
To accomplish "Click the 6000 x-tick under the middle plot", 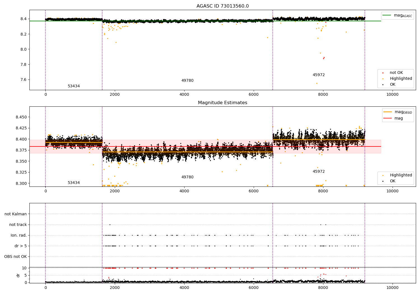I will tap(254, 191).
